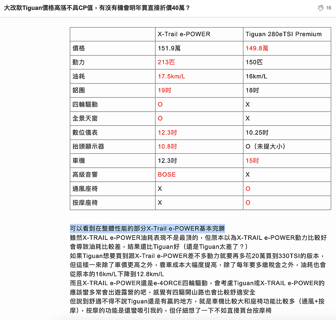The height and width of the screenshot is (320, 336).
Task: Click the 動力 row label
Action: [x=79, y=62]
